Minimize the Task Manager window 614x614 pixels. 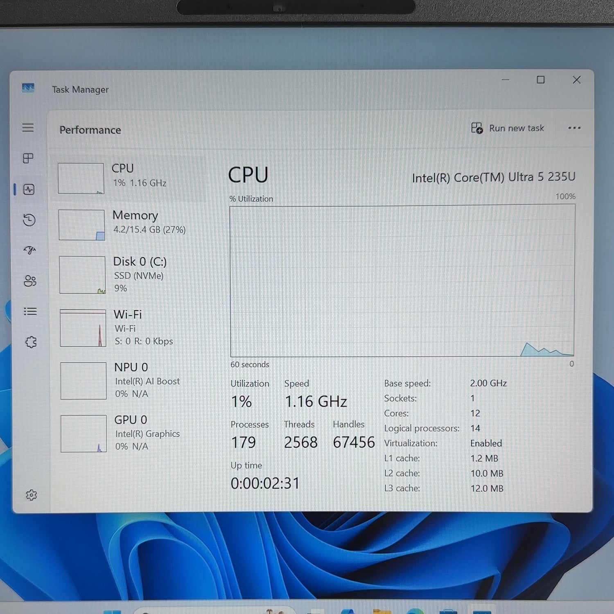click(x=506, y=80)
